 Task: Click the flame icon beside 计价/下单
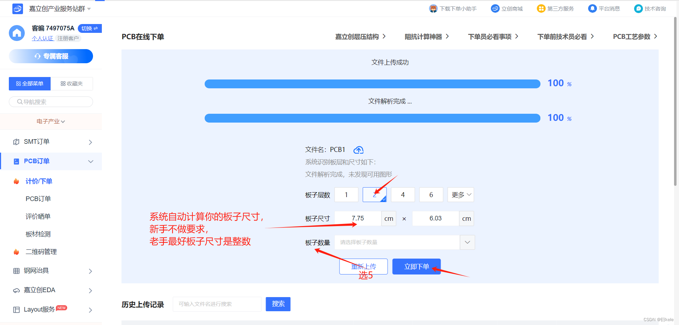pyautogui.click(x=16, y=181)
